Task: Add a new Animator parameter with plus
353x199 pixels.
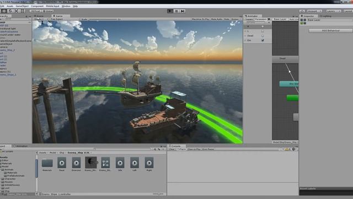Action: [269, 23]
